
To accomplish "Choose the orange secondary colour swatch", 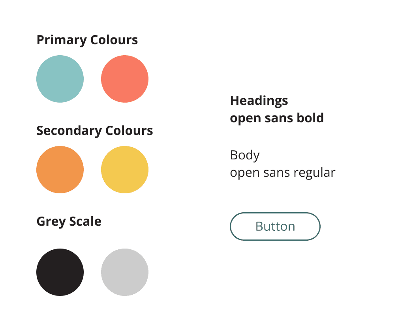I will 60,170.
